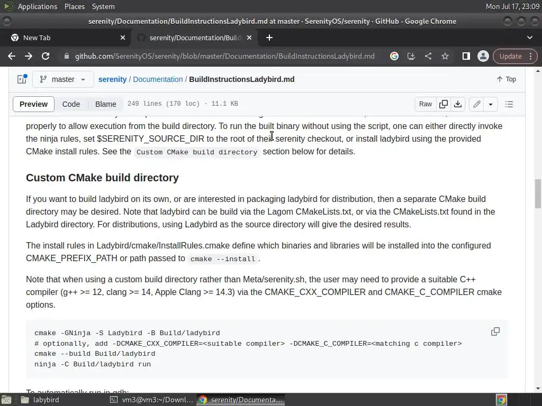
Task: Click Chrome icon in system tray
Action: point(501,400)
